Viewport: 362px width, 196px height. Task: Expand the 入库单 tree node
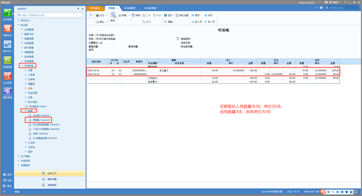pyautogui.click(x=26, y=75)
